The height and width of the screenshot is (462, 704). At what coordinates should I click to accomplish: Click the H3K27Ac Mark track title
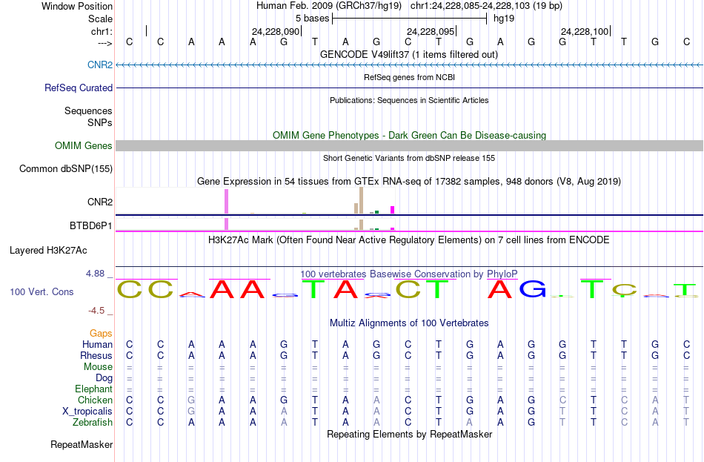(x=409, y=240)
